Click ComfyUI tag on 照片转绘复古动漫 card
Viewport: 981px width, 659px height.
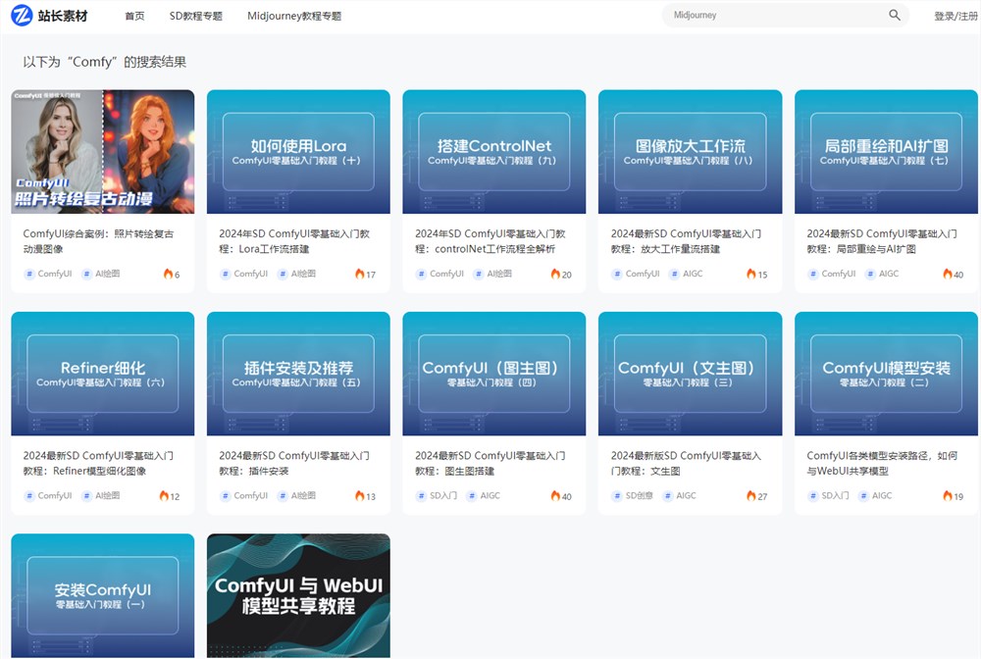(48, 274)
